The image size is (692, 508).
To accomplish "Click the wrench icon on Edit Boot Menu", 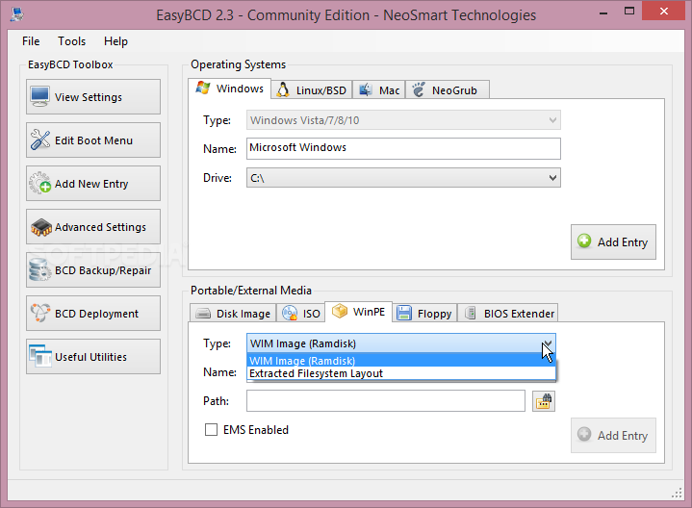I will point(40,140).
